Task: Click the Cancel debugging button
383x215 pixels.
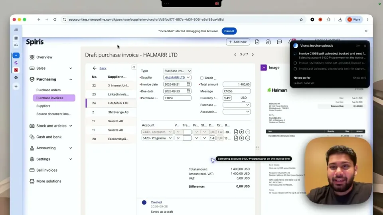Action: [229, 31]
